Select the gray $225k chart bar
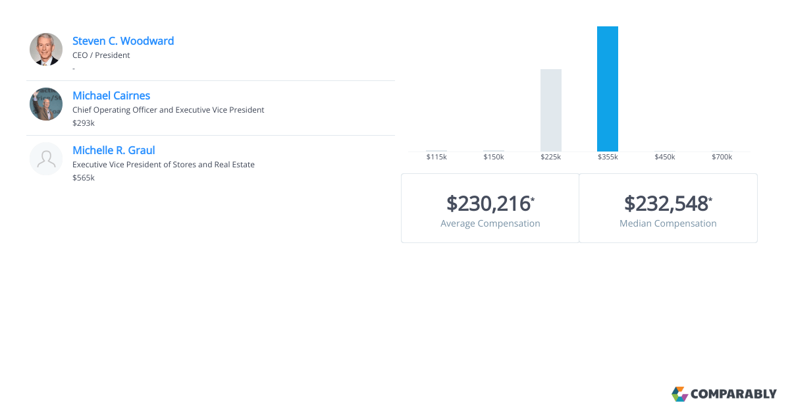Viewport: 790px width, 415px height. (551, 109)
